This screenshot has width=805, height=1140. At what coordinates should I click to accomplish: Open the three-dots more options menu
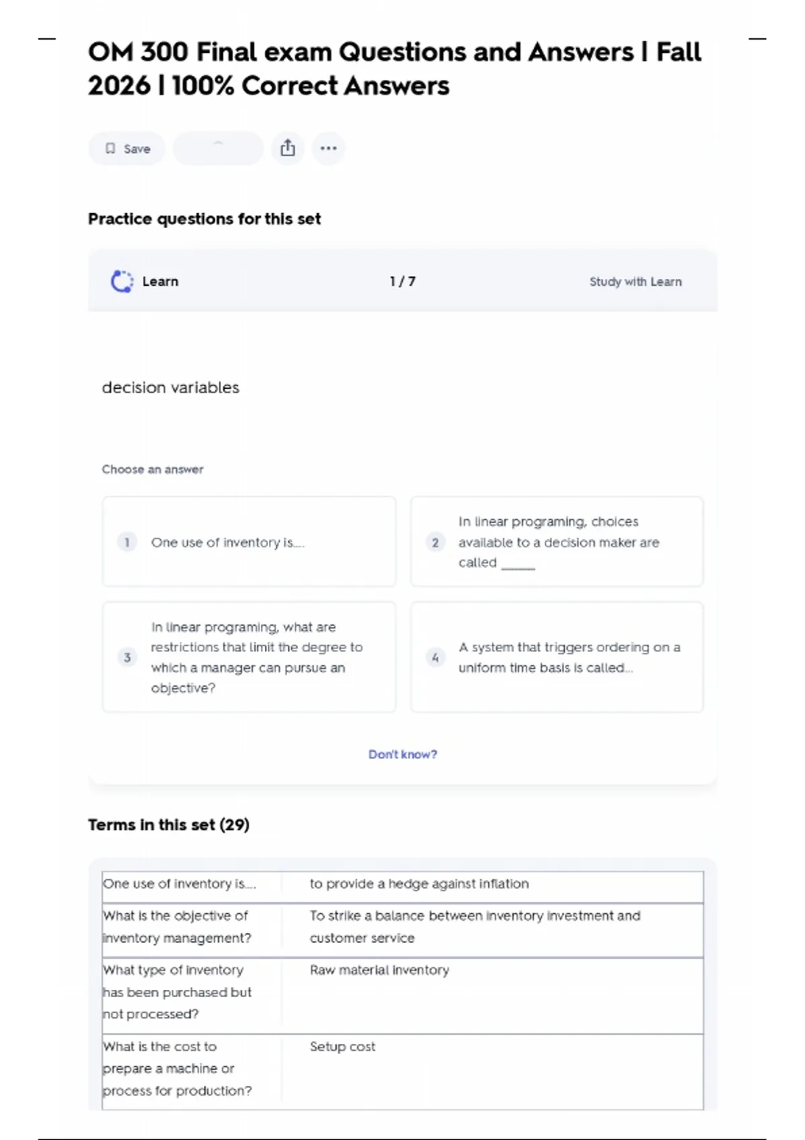(x=329, y=148)
